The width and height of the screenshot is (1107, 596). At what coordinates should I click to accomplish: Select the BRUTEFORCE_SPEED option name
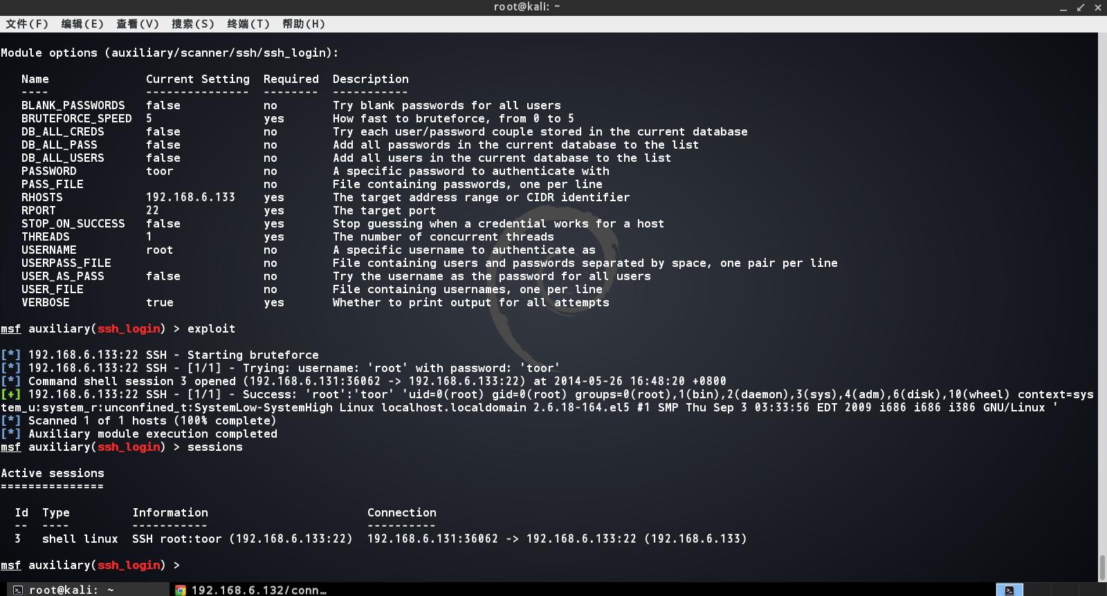pos(77,119)
